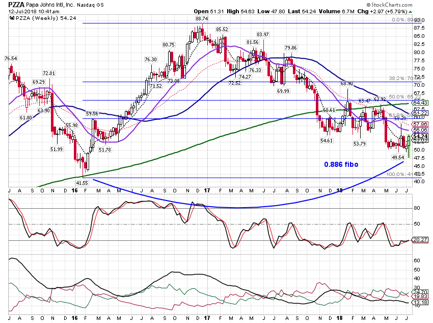This screenshot has width=433, height=323.
Task: Click the 85.52 price label
Action: click(222, 29)
